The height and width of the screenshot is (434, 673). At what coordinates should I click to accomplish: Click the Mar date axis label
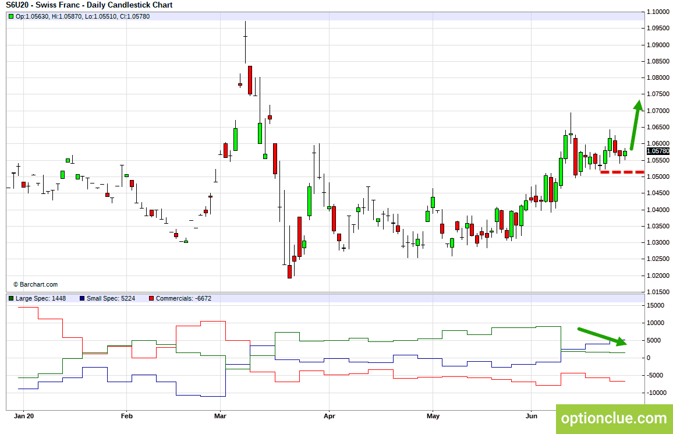220,416
